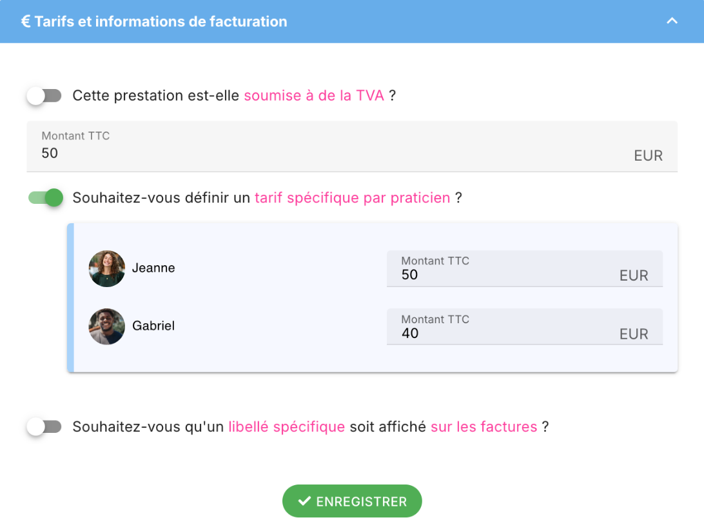Click Gabriel's profile avatar
The image size is (704, 529).
coord(107,326)
